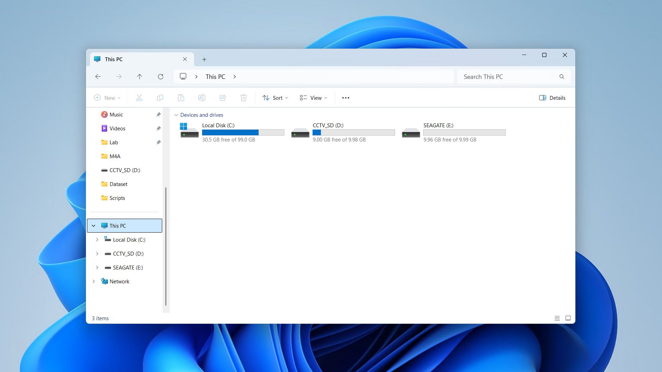Select the This PC tab
This screenshot has height=372, width=662.
[x=142, y=59]
